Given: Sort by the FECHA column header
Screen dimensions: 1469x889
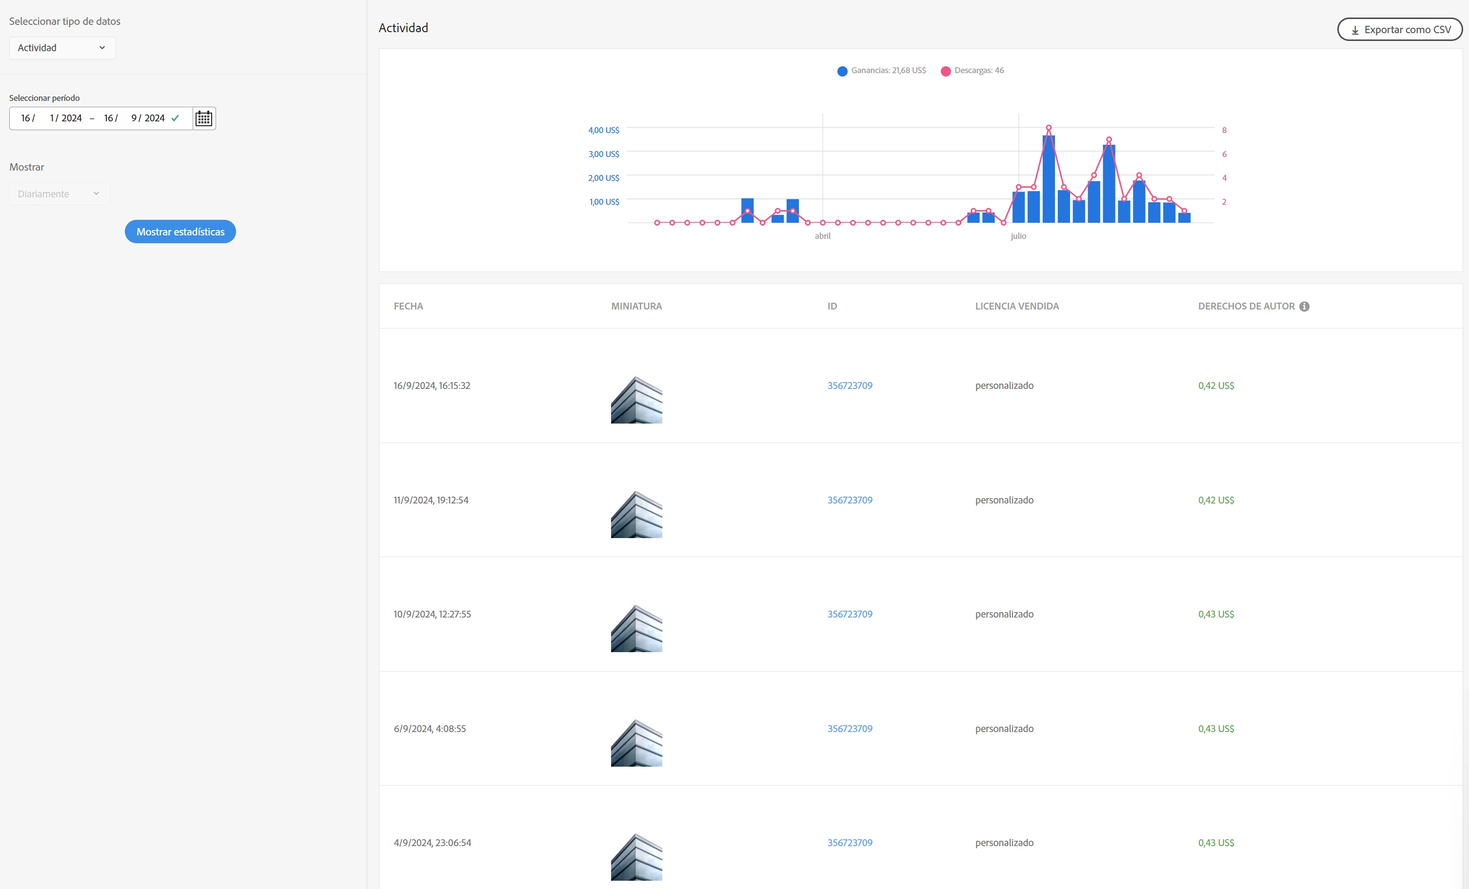Looking at the screenshot, I should pyautogui.click(x=408, y=306).
